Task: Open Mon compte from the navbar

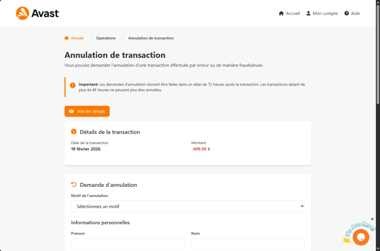Action: click(x=325, y=13)
